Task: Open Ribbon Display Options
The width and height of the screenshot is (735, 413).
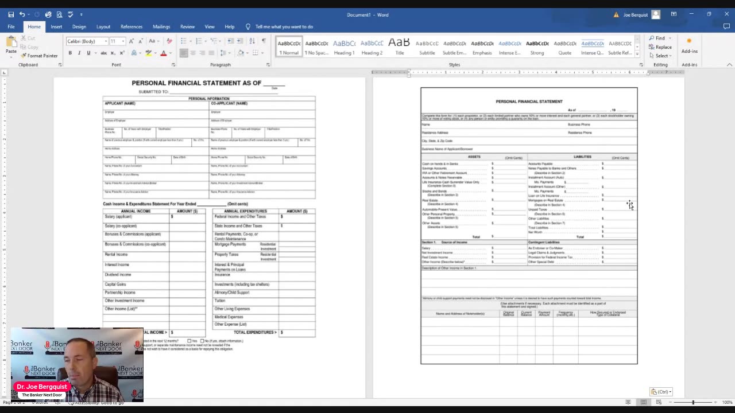Action: point(674,14)
